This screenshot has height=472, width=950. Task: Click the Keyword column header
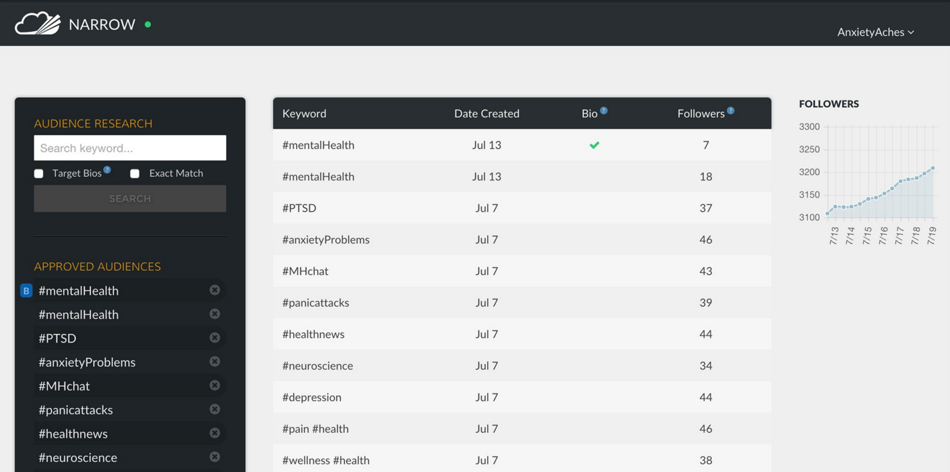tap(305, 113)
